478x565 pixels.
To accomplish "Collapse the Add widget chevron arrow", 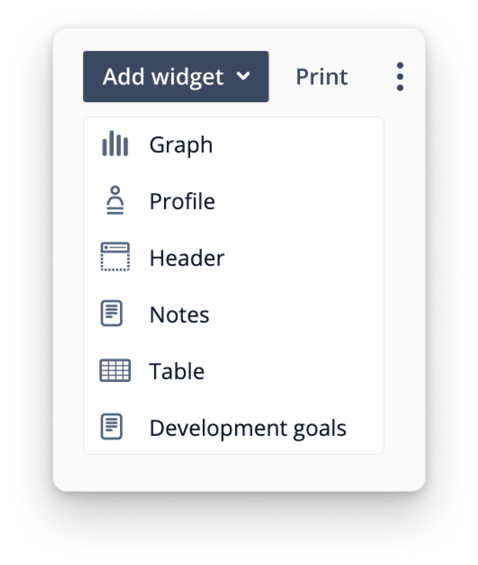I will click(x=244, y=76).
